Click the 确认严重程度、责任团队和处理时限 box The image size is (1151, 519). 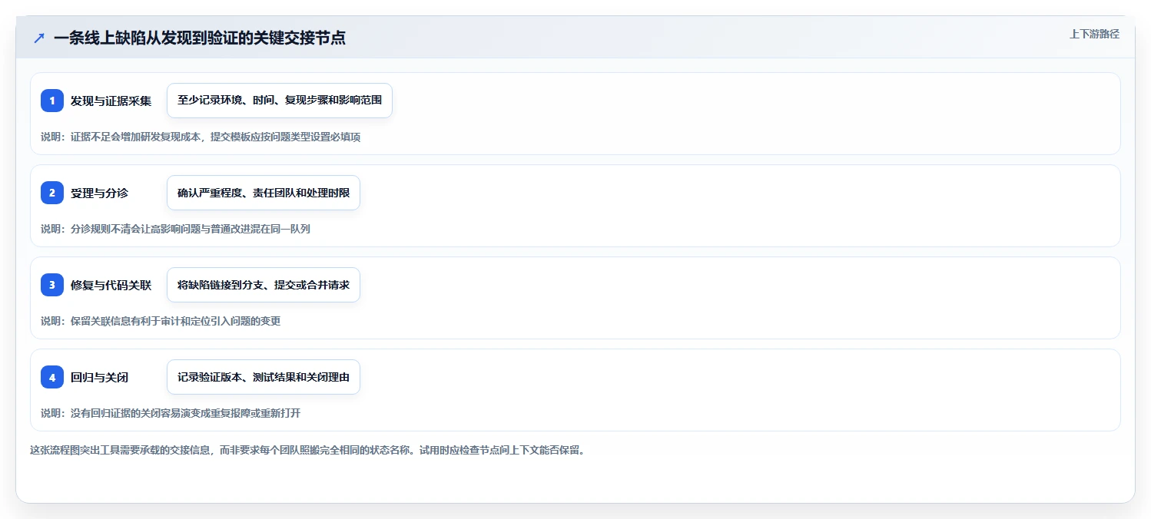tap(264, 193)
